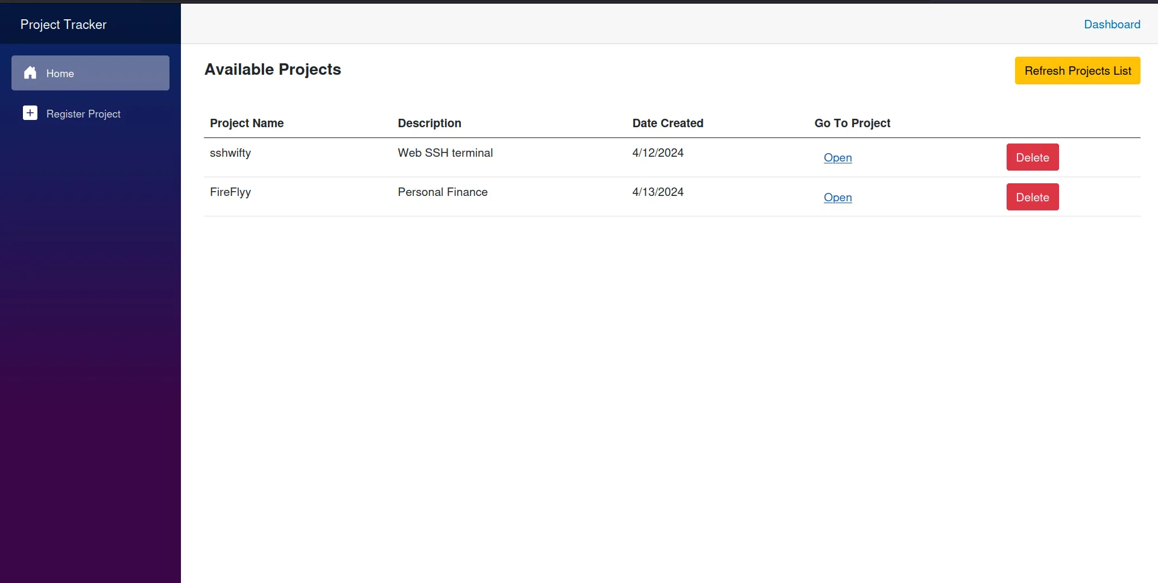This screenshot has width=1158, height=583.
Task: Open the Dashboard link in header
Action: click(1112, 25)
